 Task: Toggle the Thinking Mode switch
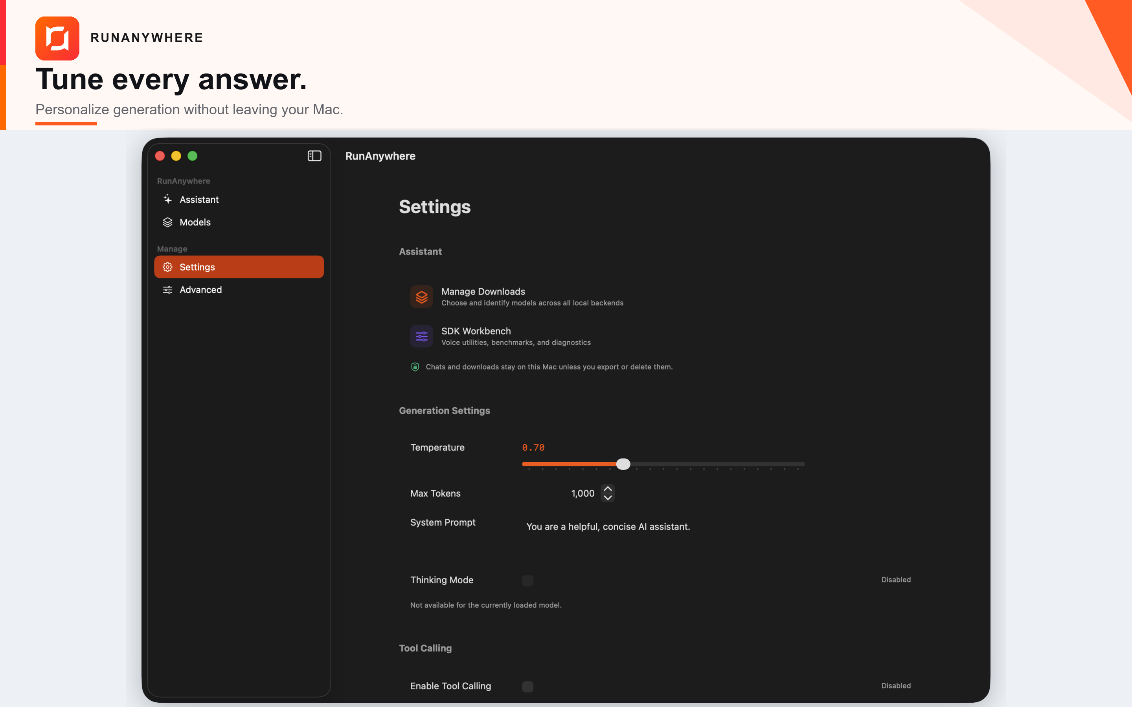click(527, 580)
